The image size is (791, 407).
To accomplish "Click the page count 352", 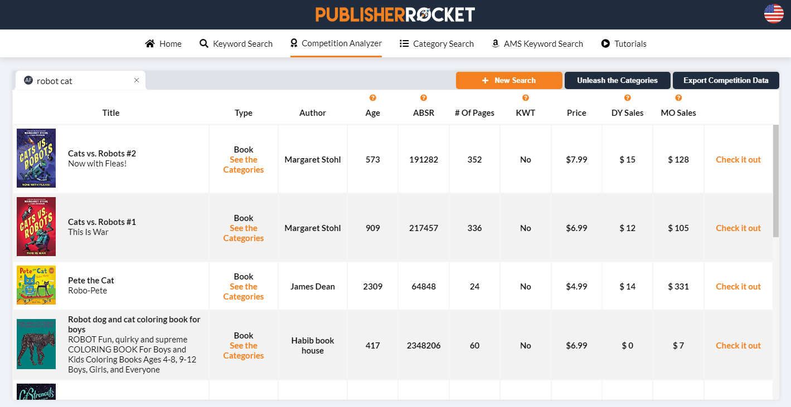I will click(474, 159).
